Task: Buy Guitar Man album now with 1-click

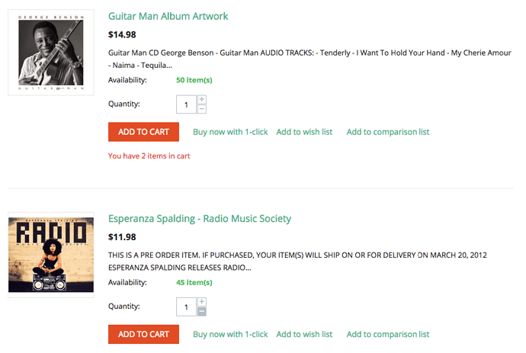Action: coord(230,132)
